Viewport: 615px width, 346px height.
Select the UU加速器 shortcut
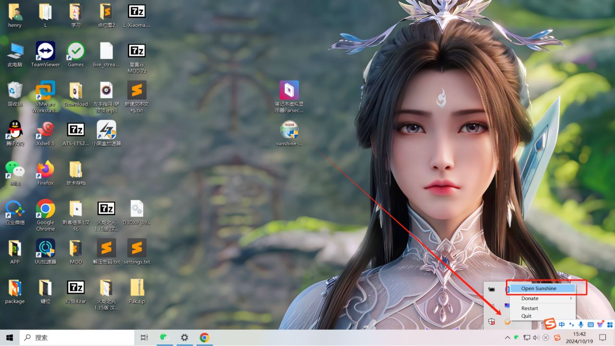point(46,252)
